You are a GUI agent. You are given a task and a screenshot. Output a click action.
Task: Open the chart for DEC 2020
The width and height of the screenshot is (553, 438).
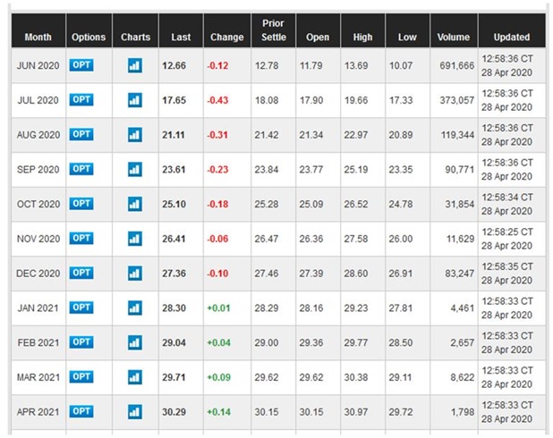(135, 274)
